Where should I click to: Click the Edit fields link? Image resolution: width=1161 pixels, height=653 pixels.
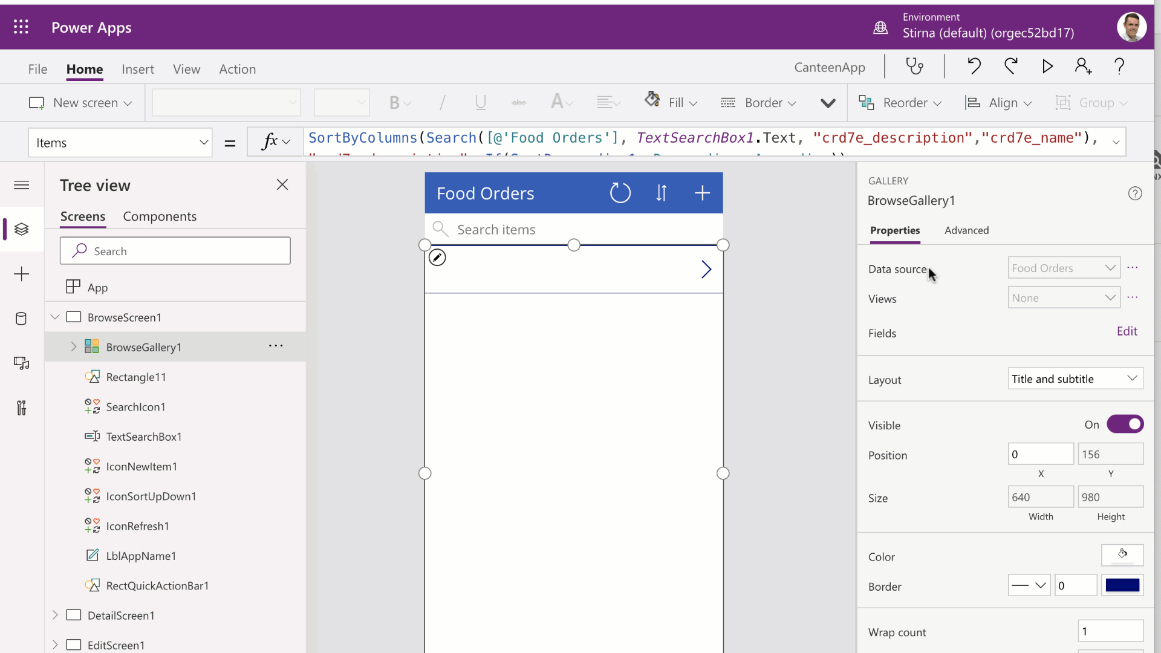1127,331
